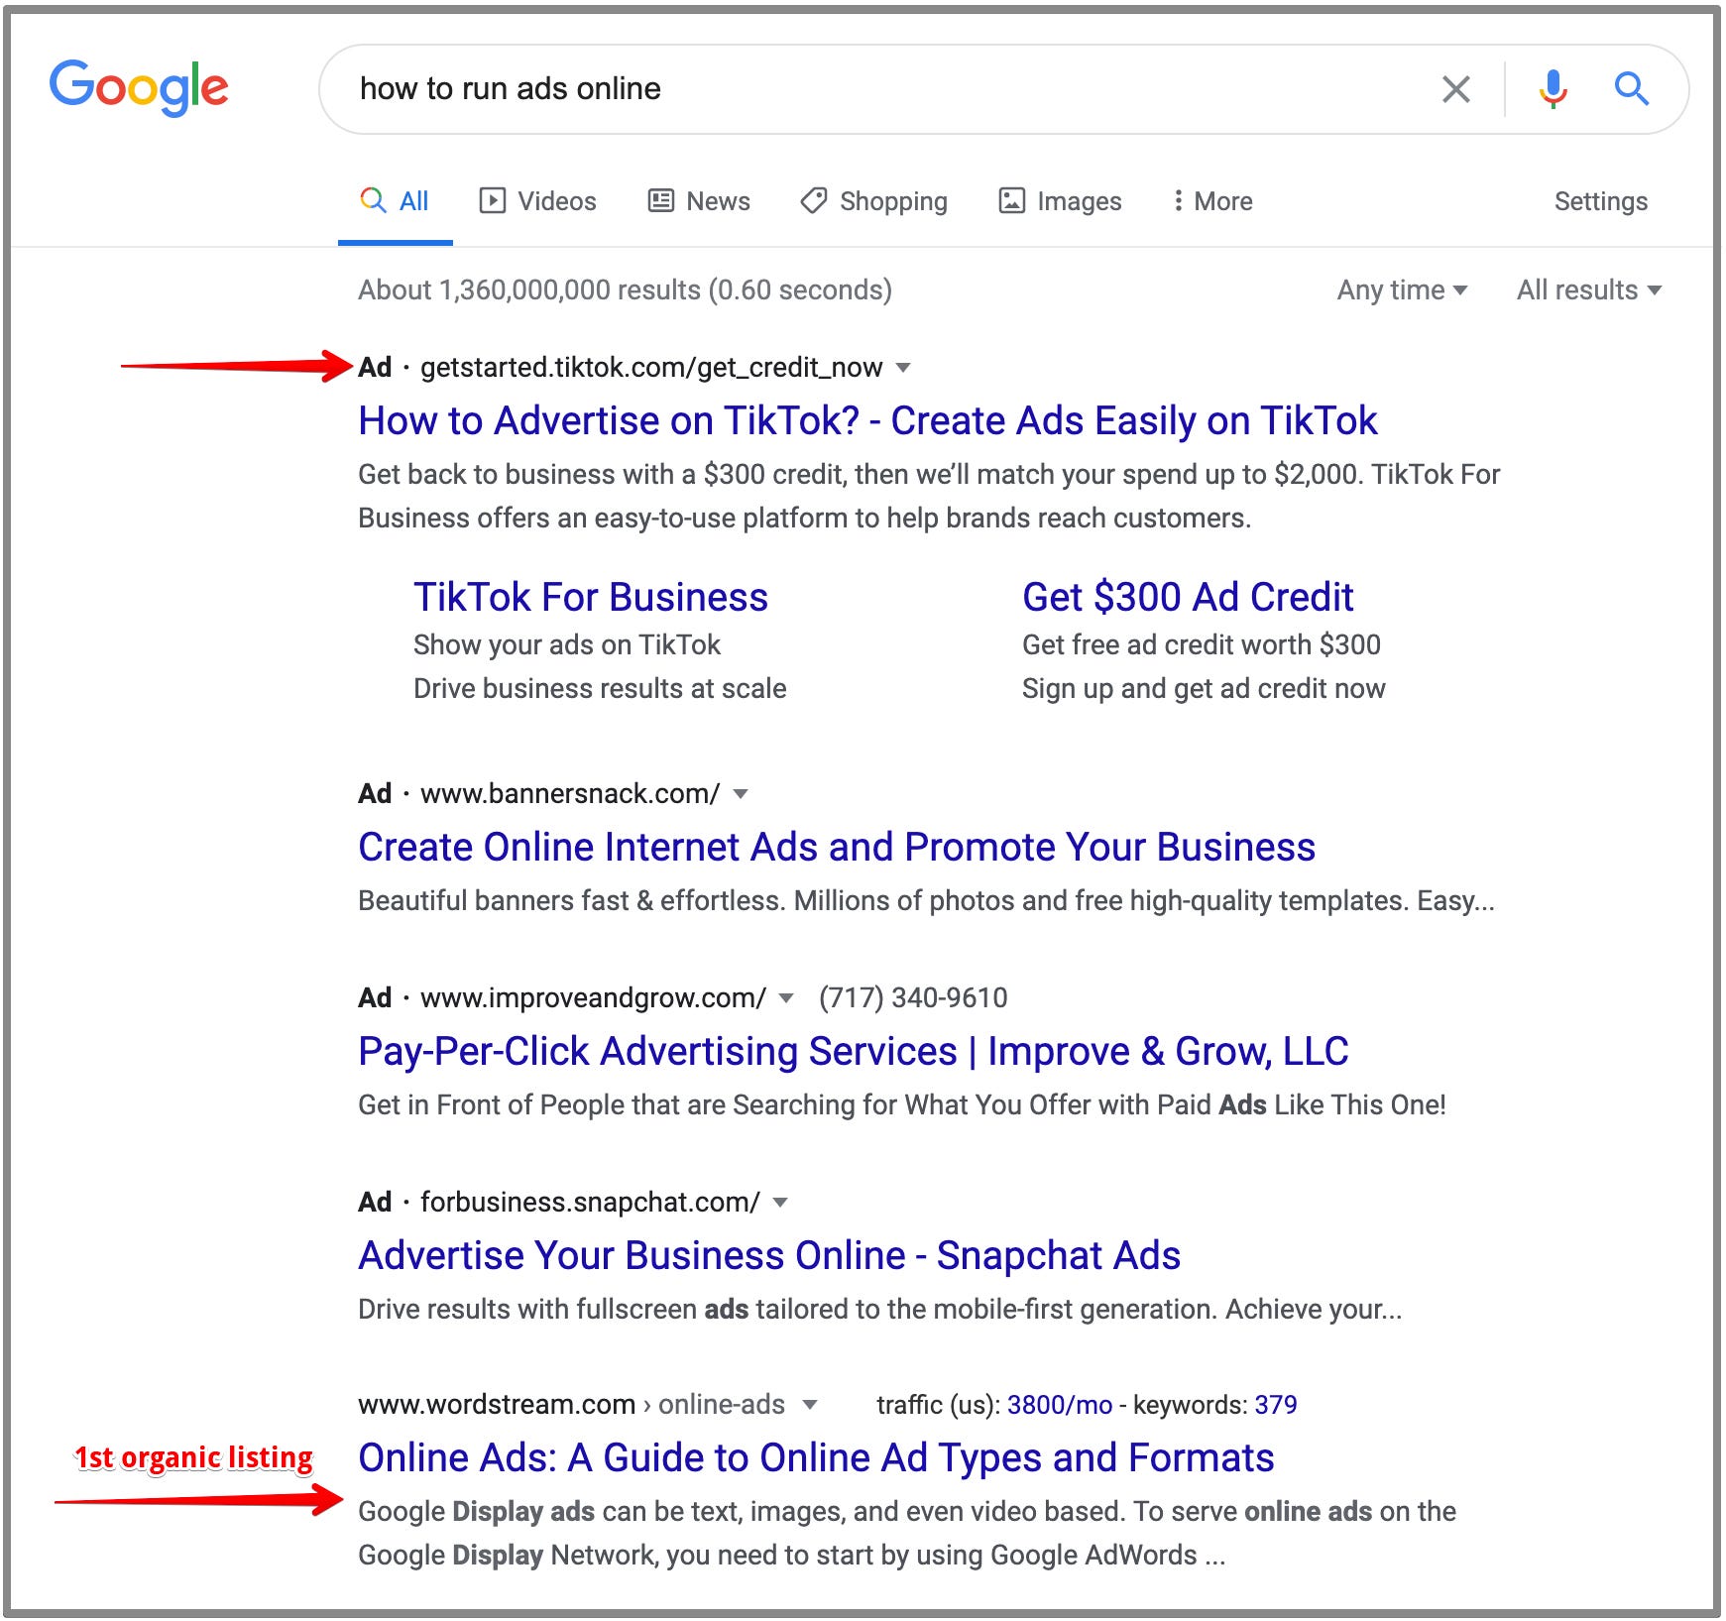Click 'Get free ad credit worth $300' text
This screenshot has height=1621, width=1726.
click(x=1202, y=644)
